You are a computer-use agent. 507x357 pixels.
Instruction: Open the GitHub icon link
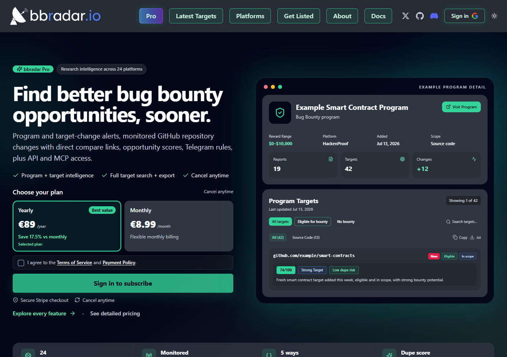pyautogui.click(x=420, y=16)
